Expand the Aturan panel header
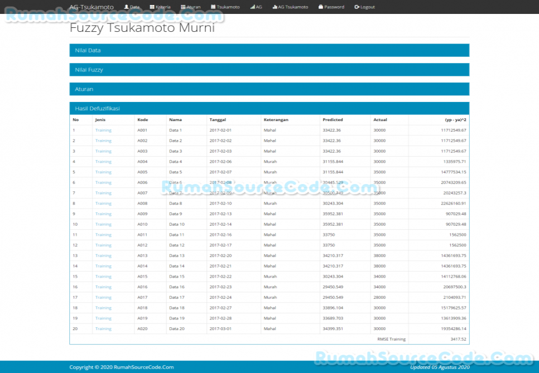Viewport: 539px width, 373px height. coord(269,89)
